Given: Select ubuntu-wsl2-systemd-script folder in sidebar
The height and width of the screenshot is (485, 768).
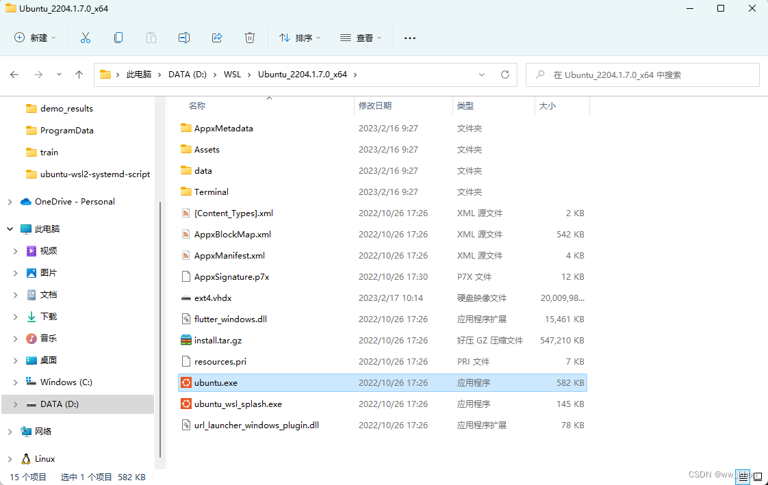Looking at the screenshot, I should [95, 174].
